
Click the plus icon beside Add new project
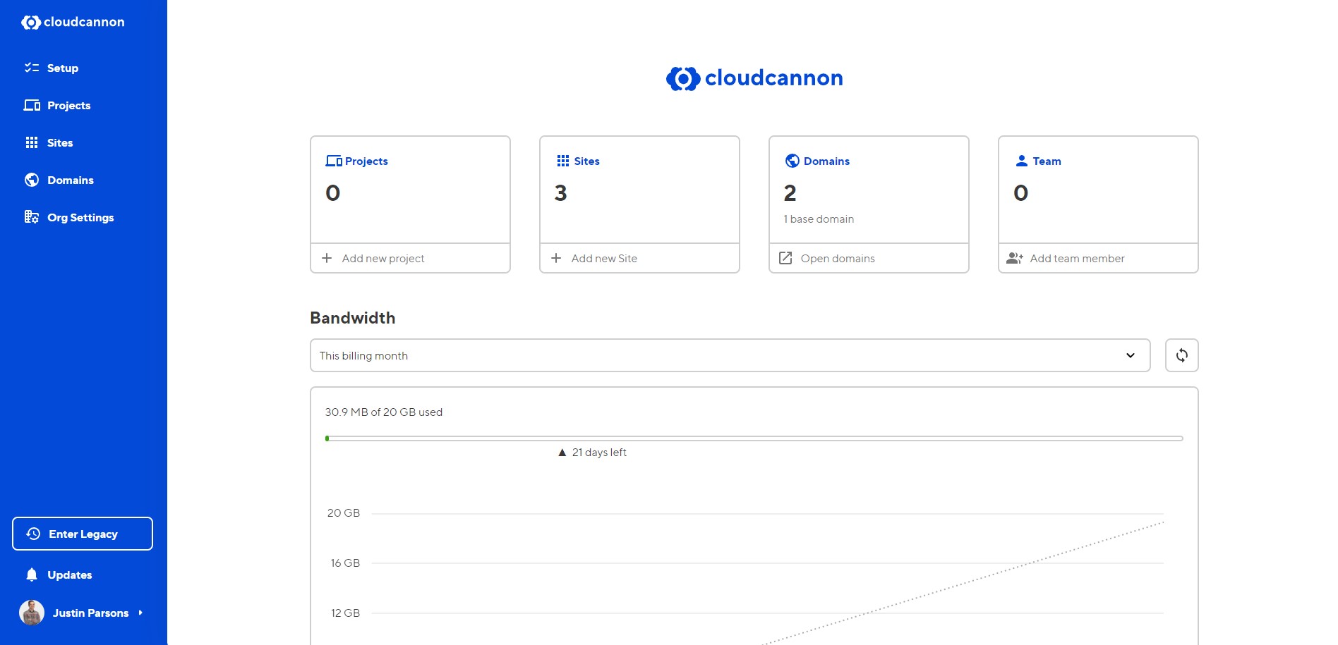coord(327,258)
